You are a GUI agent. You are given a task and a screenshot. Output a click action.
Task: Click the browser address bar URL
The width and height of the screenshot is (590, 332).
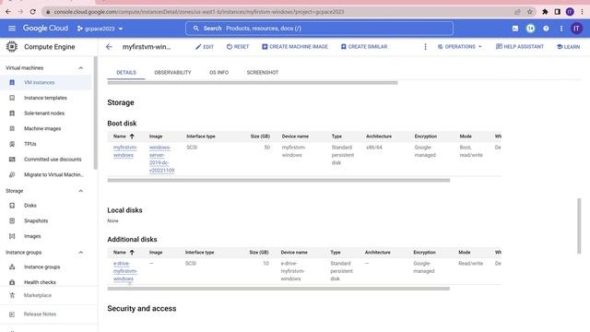point(199,12)
